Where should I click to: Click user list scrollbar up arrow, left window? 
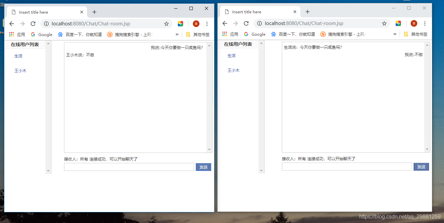tap(48, 43)
